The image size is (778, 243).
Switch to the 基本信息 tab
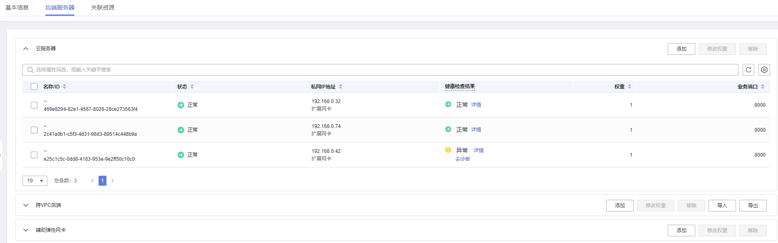pos(17,7)
